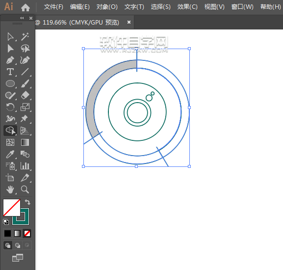Pick the Column Graph tool
The width and height of the screenshot is (283, 270).
(x=25, y=166)
